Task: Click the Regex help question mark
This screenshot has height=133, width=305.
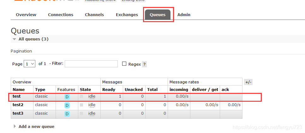Action: (144, 64)
